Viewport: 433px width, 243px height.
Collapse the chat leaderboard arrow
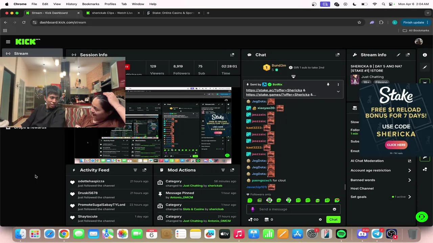pyautogui.click(x=293, y=77)
